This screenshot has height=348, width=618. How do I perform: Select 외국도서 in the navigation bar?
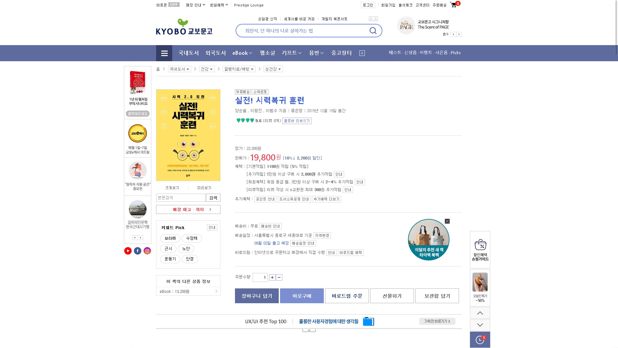(215, 53)
